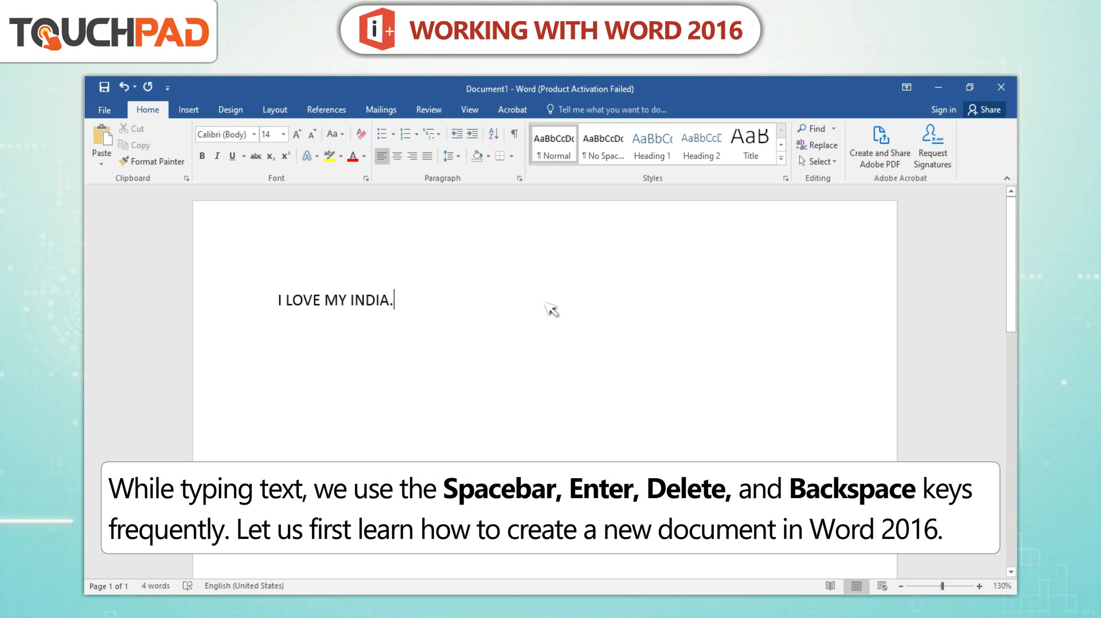Toggle Italic formatting
The height and width of the screenshot is (618, 1101).
pos(217,156)
